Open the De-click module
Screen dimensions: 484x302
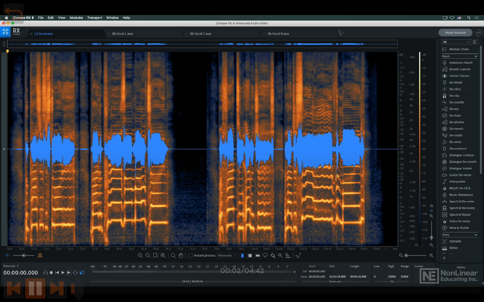(x=455, y=89)
